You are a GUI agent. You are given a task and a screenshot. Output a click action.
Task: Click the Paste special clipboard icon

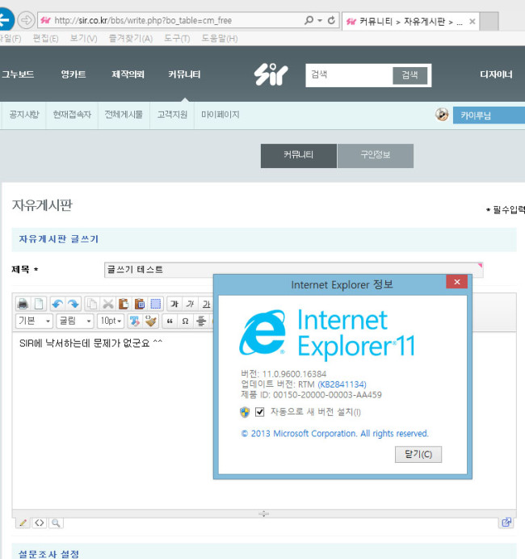pyautogui.click(x=140, y=304)
